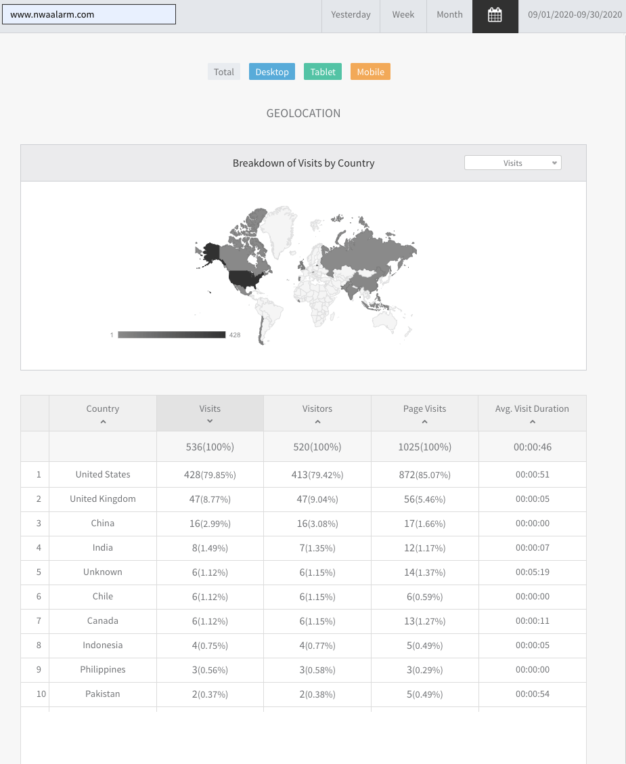Sort table by Avg. Visit Duration column
The height and width of the screenshot is (764, 626).
coord(532,413)
